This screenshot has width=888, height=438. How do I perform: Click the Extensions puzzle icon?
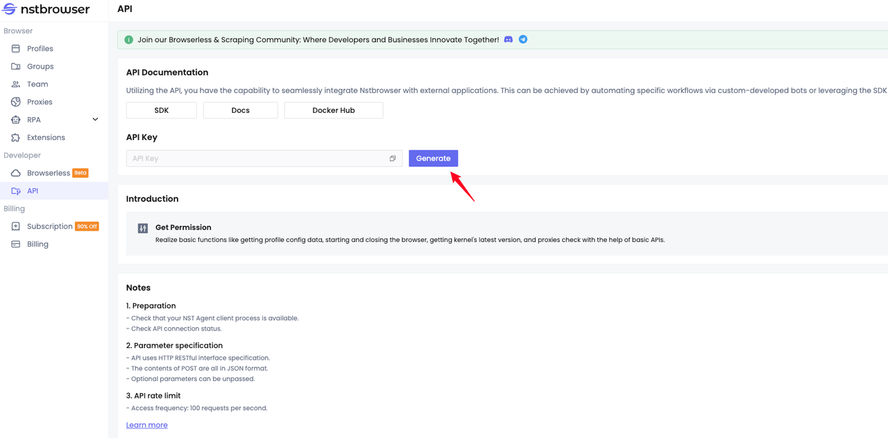pos(15,137)
